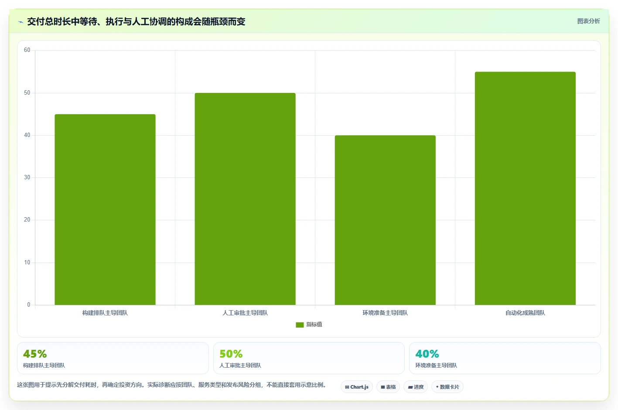
Task: Open the 50% stat card
Action: coord(309,358)
